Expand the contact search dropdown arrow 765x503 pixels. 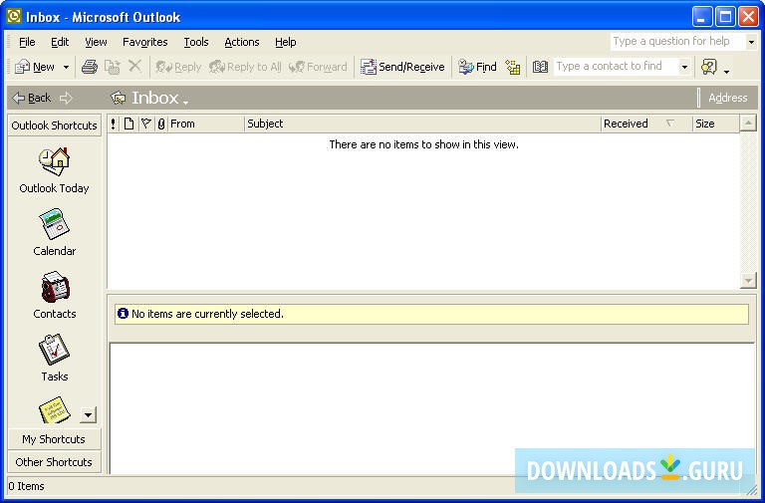tap(684, 67)
